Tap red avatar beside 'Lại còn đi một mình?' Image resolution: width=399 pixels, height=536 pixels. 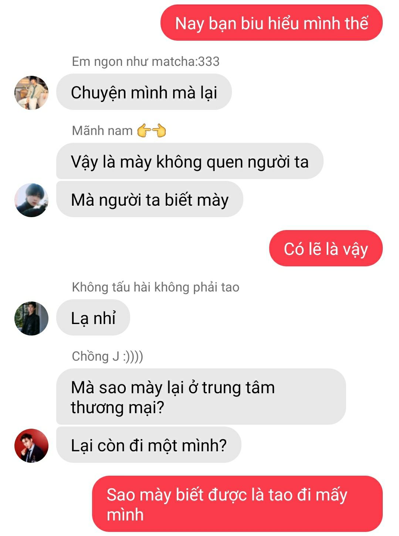pyautogui.click(x=31, y=445)
